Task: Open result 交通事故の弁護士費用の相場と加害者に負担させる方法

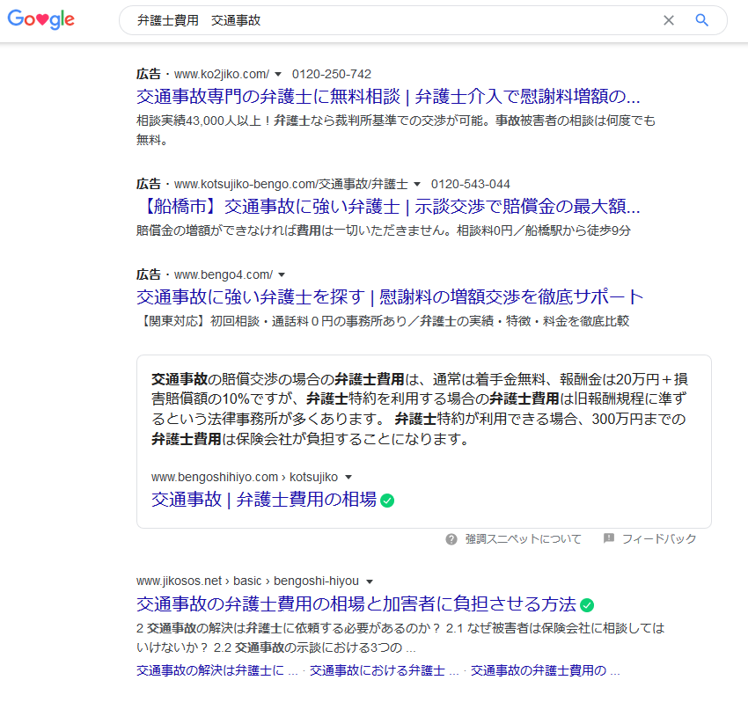Action: point(356,604)
